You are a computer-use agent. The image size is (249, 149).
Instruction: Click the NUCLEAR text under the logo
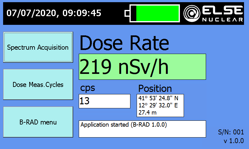point(222,20)
